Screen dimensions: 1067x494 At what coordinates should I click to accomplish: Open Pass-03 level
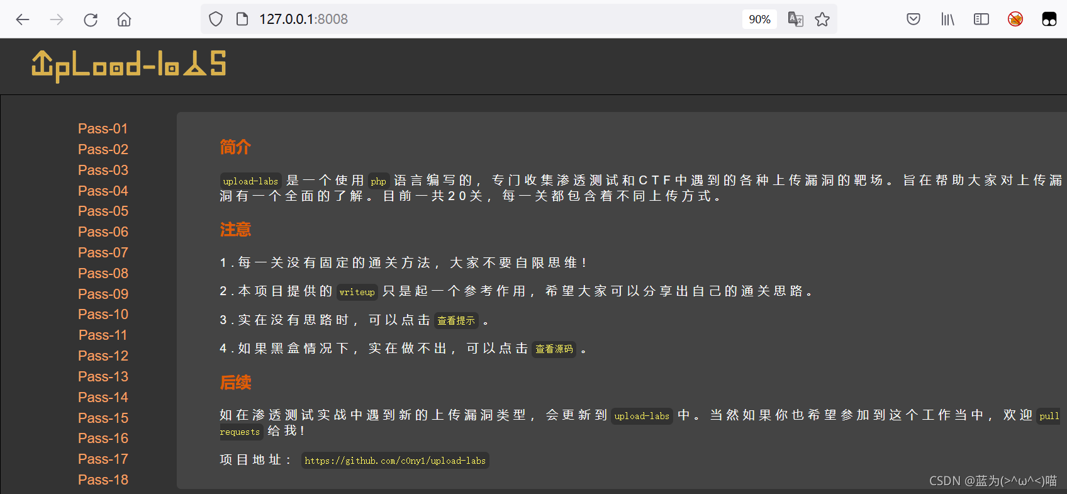tap(103, 171)
